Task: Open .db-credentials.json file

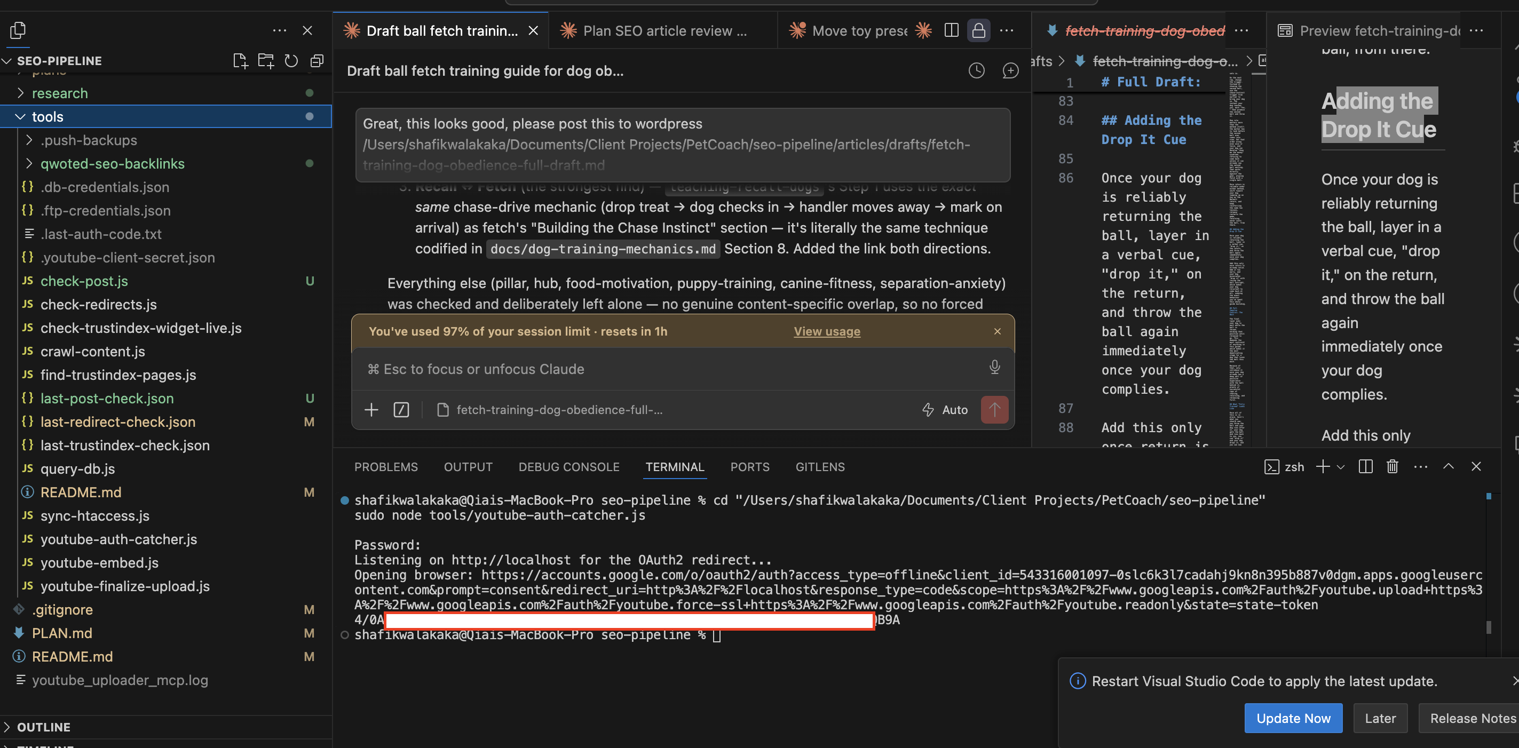Action: click(x=165, y=187)
